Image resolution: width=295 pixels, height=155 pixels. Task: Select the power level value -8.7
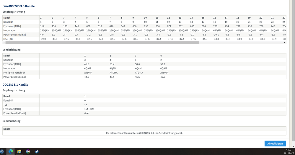pos(273,35)
